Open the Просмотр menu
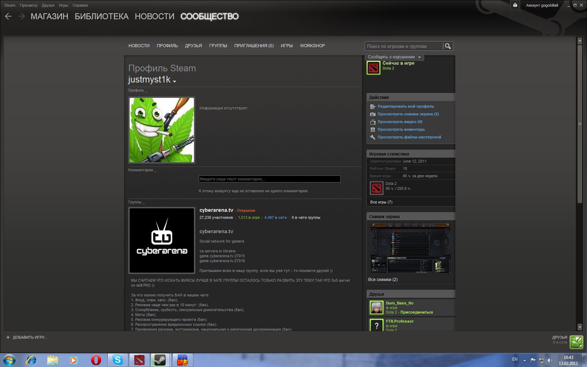Screen dimensions: 587x367 click(x=29, y=5)
